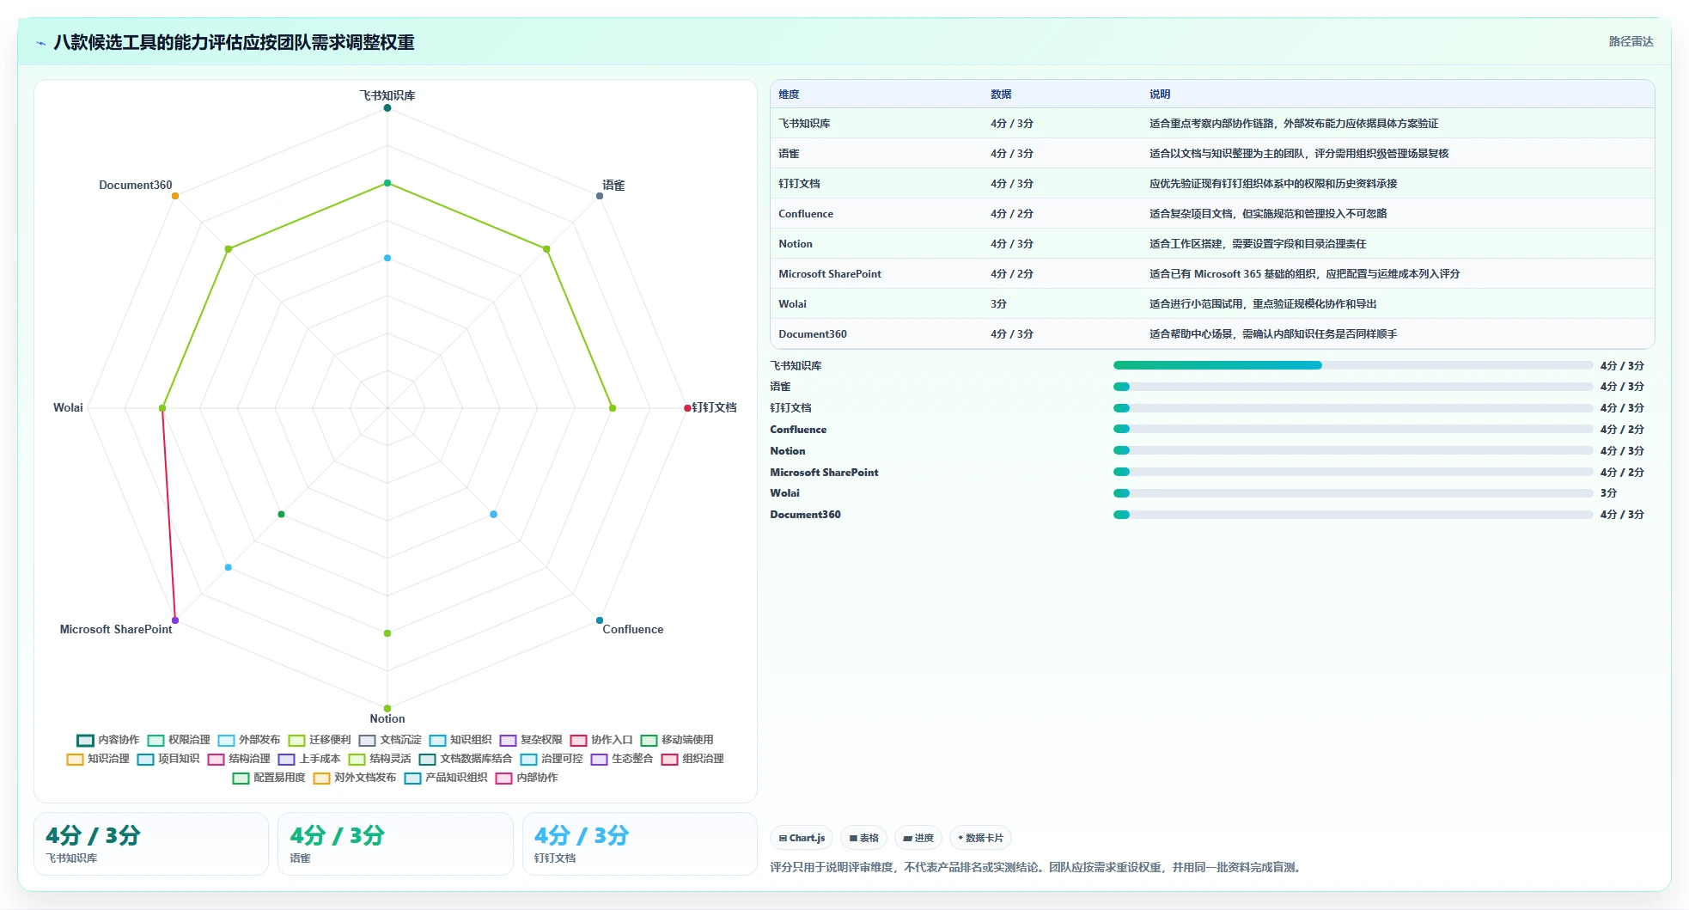Click the small icon before the page title

point(40,43)
